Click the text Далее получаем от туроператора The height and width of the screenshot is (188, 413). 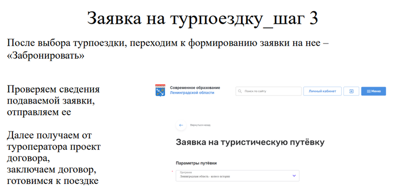click(54, 141)
